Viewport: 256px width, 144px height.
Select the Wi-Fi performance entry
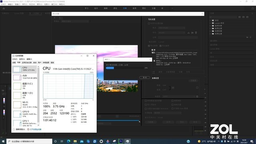coord(24,105)
